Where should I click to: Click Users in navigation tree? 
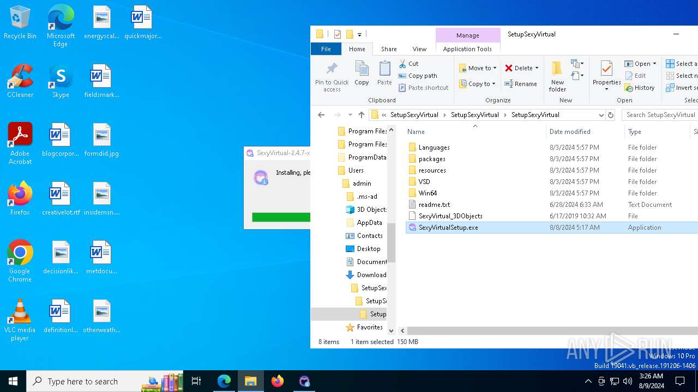(x=356, y=170)
